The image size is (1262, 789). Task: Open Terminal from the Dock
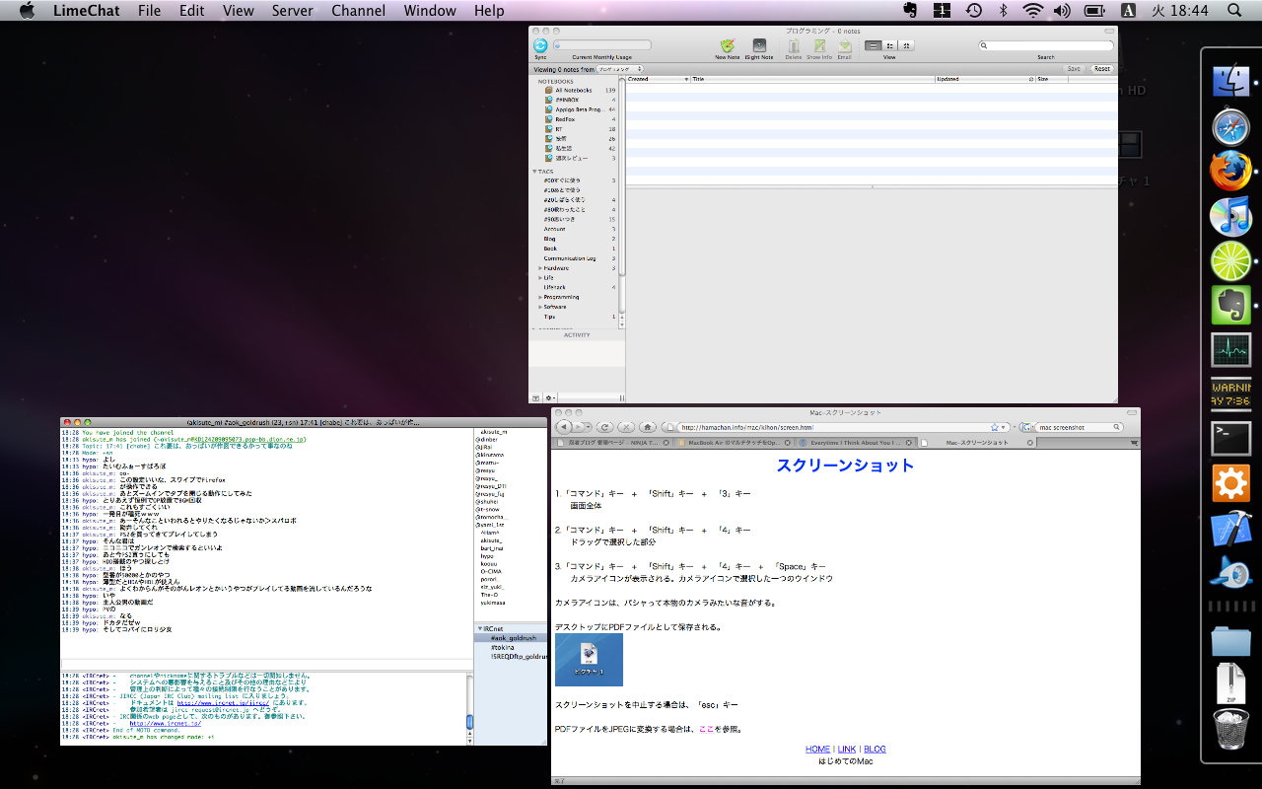[x=1230, y=439]
